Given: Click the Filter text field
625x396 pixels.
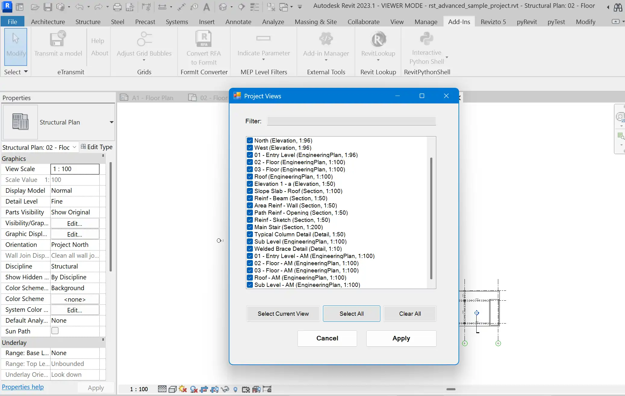Looking at the screenshot, I should (351, 121).
